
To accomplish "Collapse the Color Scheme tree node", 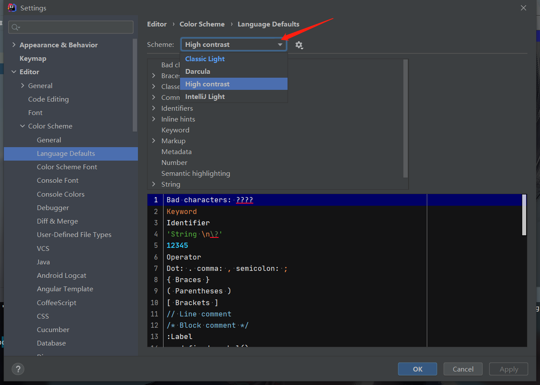I will 23,126.
